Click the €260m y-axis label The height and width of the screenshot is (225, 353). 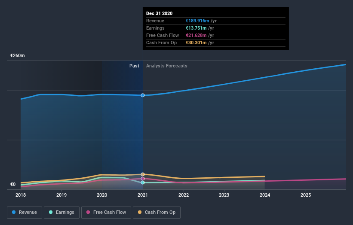pos(18,55)
